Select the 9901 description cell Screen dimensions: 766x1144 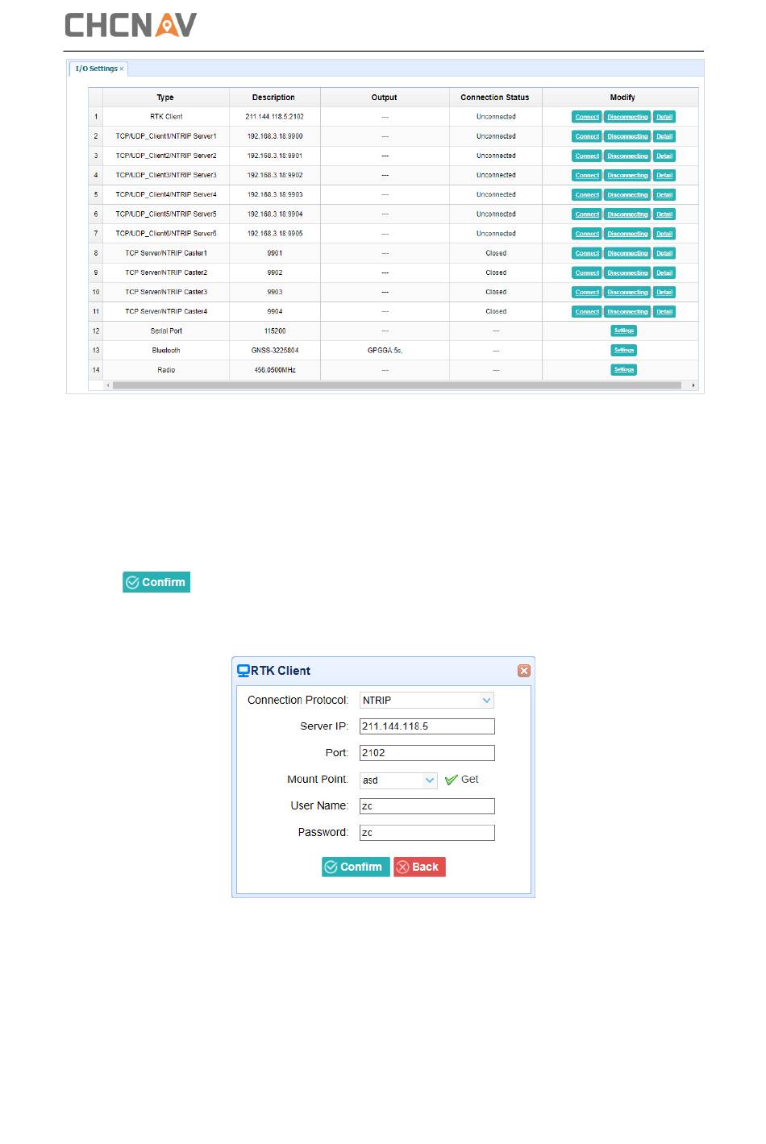pyautogui.click(x=275, y=253)
